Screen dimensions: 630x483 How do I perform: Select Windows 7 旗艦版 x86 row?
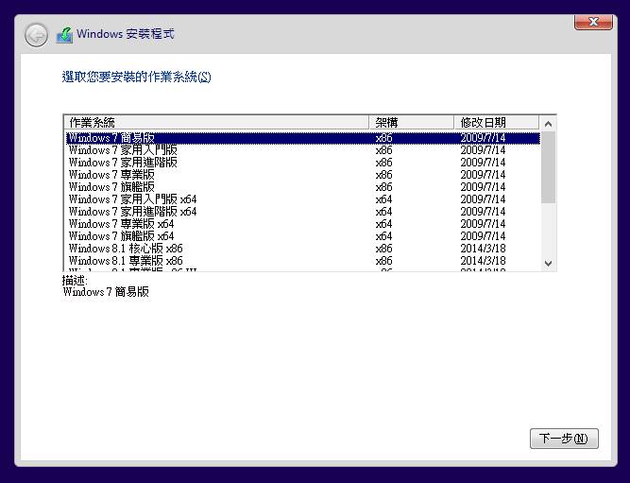coord(303,187)
